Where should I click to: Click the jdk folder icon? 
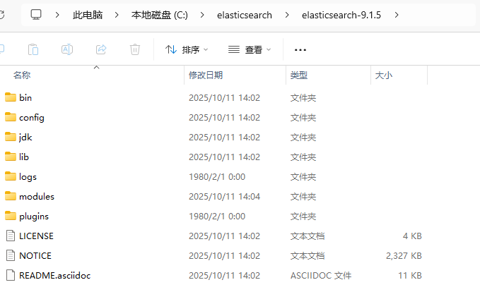[11, 137]
